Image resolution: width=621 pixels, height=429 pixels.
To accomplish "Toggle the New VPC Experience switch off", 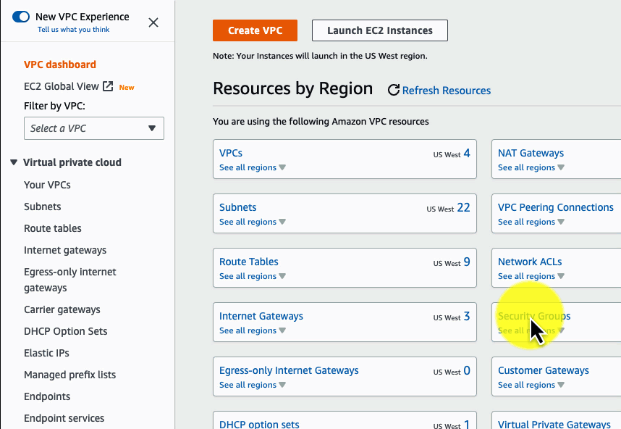I will pos(20,15).
